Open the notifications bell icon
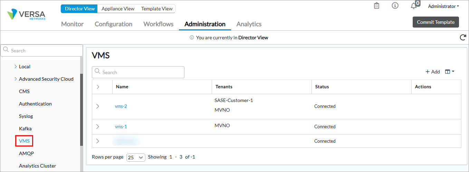 (414, 6)
